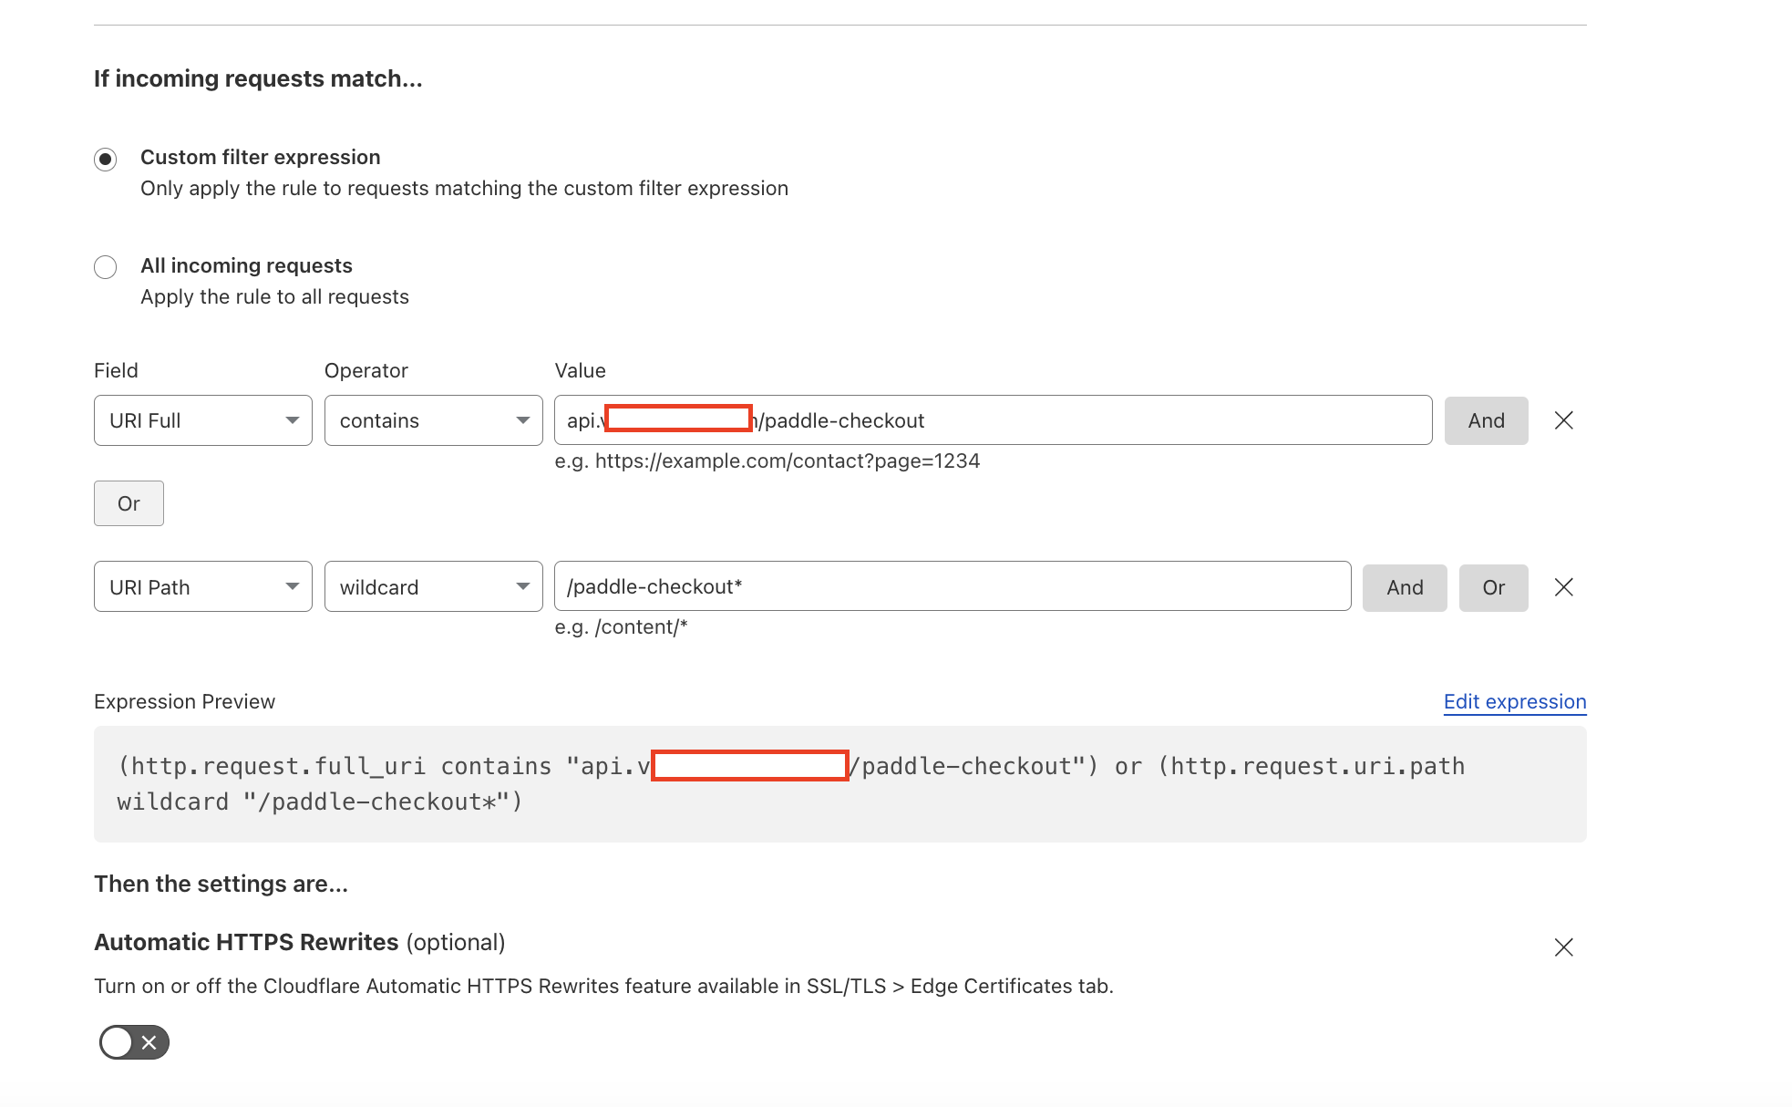Viewport: 1792px width, 1107px height.
Task: Dismiss the Automatic HTTPS Rewrites setting
Action: (1564, 947)
